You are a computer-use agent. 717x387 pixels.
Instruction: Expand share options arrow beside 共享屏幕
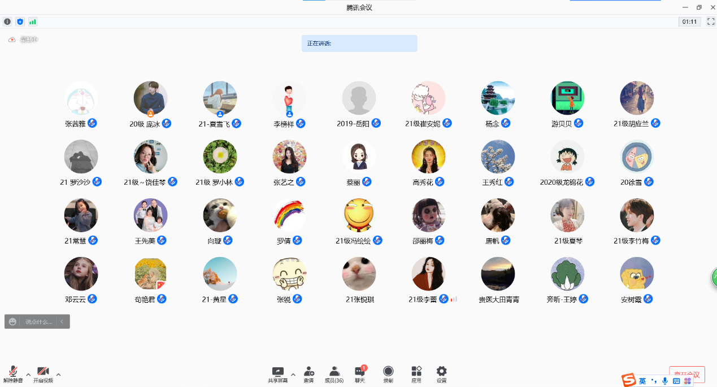coord(293,375)
